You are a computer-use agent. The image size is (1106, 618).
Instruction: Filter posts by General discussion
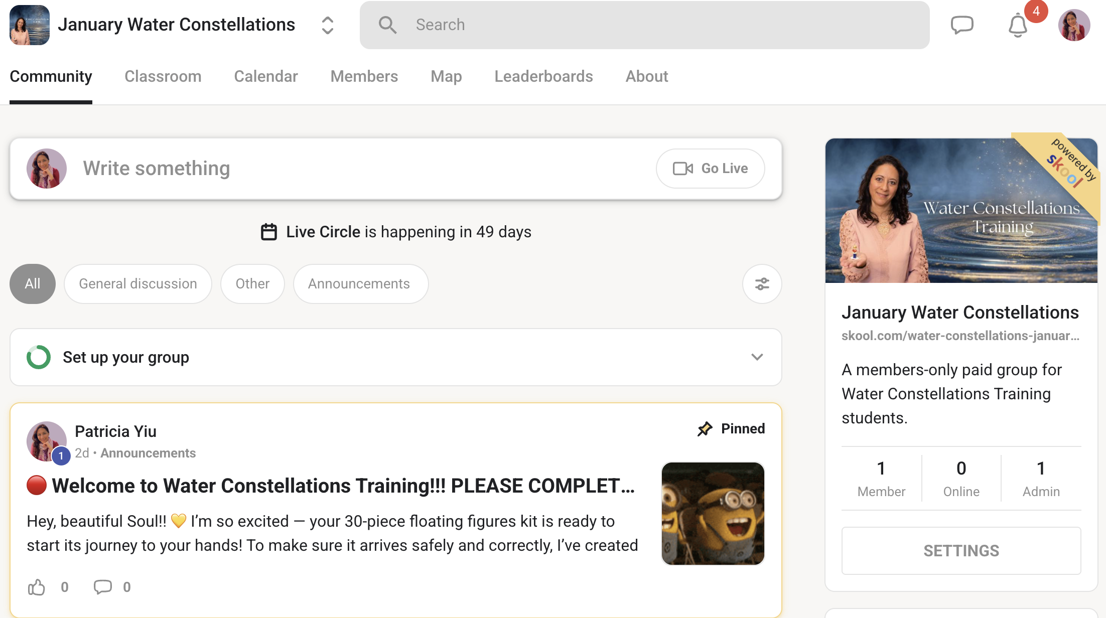coord(138,284)
